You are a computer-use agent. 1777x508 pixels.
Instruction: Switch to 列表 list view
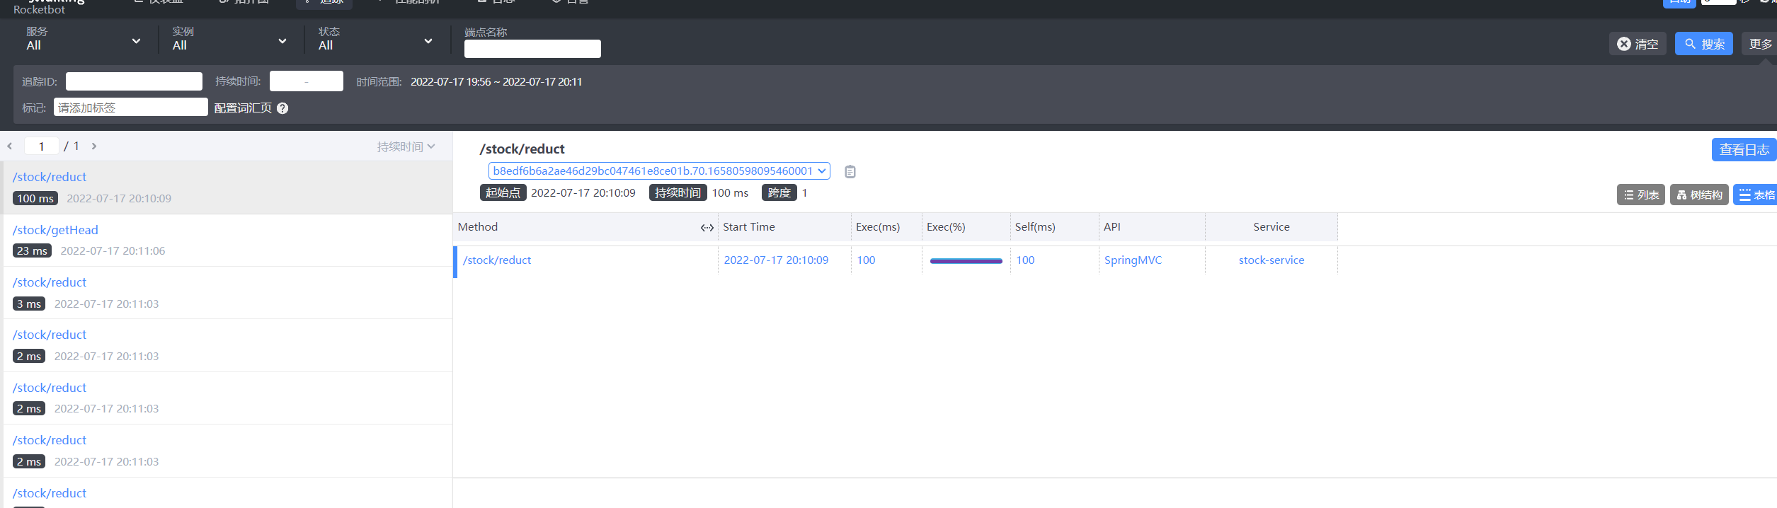tap(1640, 195)
